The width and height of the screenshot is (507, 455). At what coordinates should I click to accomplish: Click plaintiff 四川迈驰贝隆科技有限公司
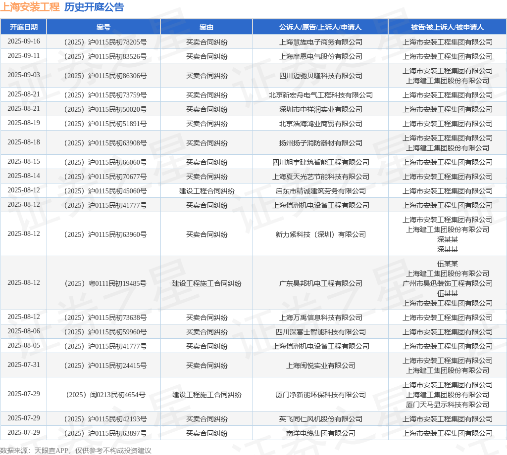coord(320,76)
